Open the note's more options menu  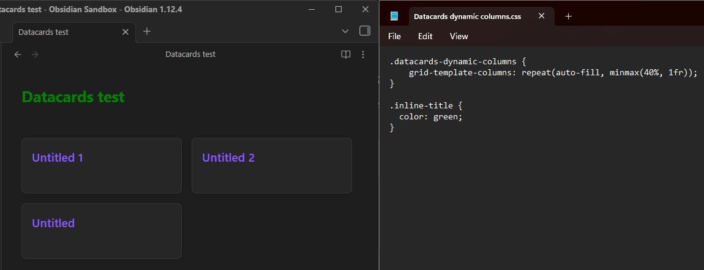363,54
